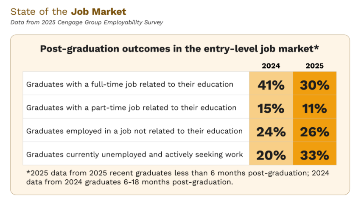Image resolution: width=361 pixels, height=203 pixels.
Task: Select the 11% part-time value for 2025
Action: click(314, 108)
